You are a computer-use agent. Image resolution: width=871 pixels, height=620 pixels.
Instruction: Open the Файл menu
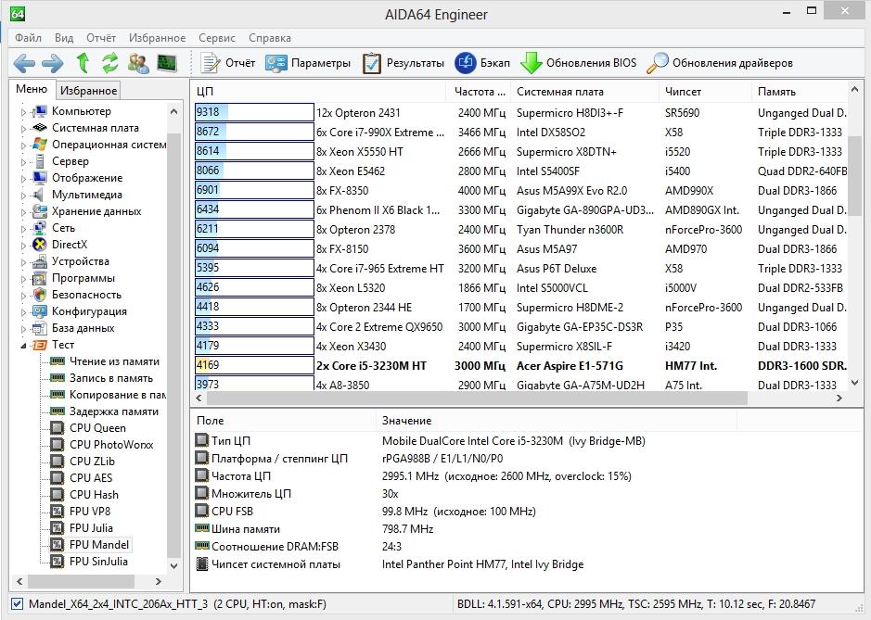pos(29,38)
